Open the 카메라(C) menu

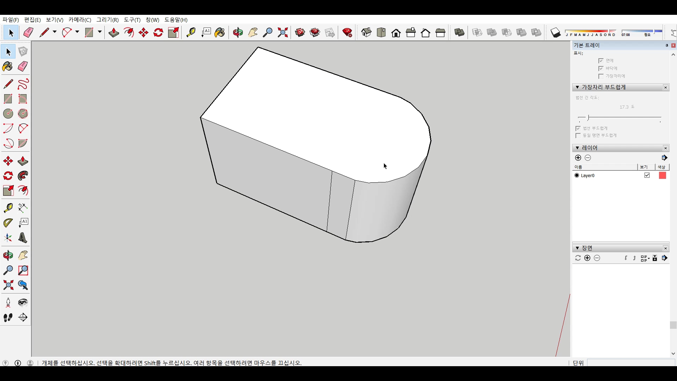80,20
